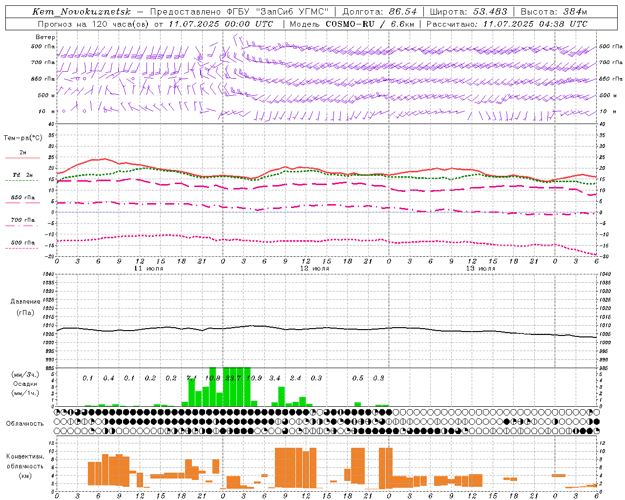625x500 pixels.
Task: Click the precipitation value 0.5
Action: coord(358,378)
